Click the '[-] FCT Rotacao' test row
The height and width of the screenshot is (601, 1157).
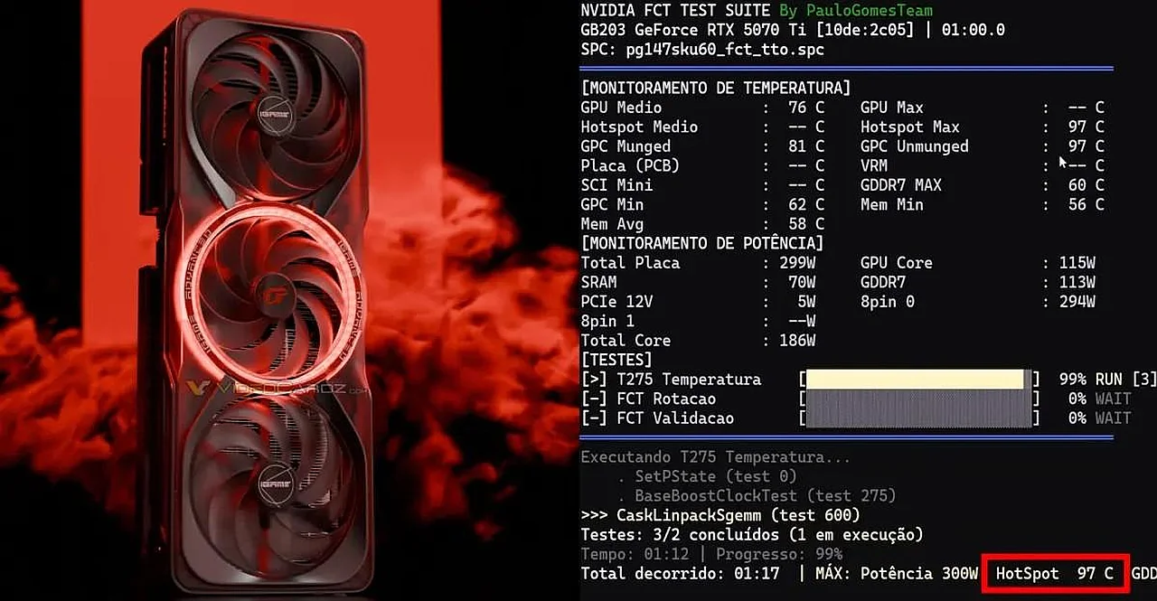[x=648, y=399]
